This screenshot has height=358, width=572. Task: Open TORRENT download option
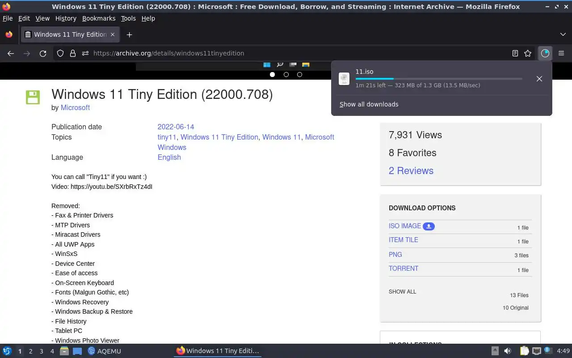click(x=404, y=268)
